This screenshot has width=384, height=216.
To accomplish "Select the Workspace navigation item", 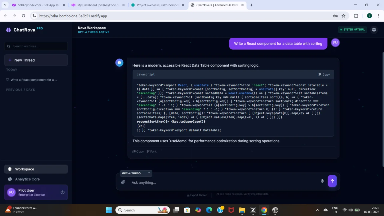I will pos(36,169).
